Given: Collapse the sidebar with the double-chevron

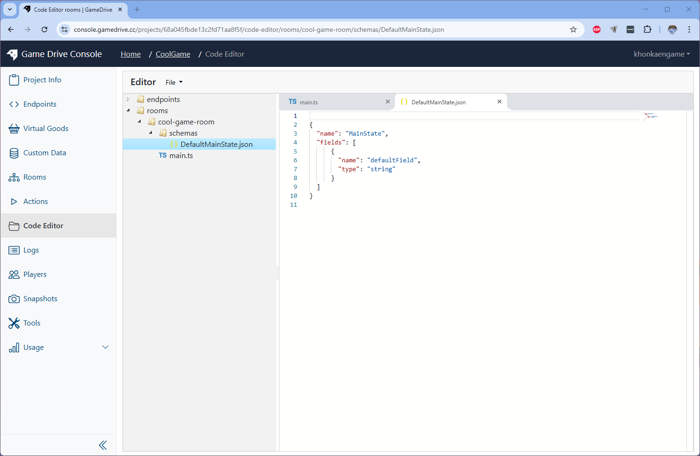Looking at the screenshot, I should point(103,445).
